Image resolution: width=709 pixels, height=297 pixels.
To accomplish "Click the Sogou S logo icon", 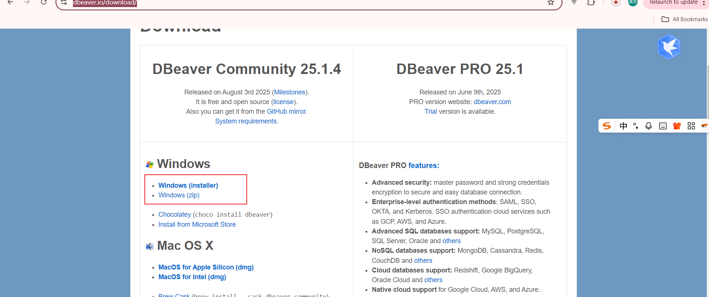I will pos(607,126).
